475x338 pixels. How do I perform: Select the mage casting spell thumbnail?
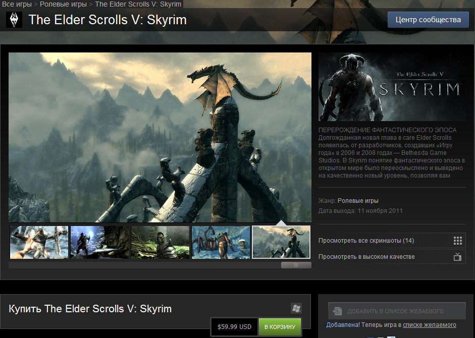click(99, 242)
